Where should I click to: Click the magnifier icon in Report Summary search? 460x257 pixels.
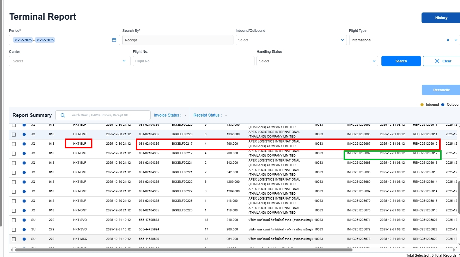tap(63, 115)
